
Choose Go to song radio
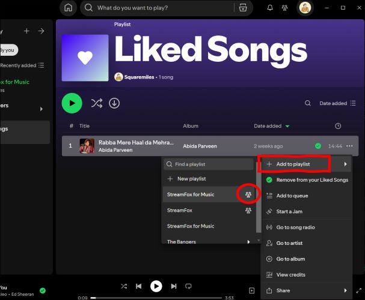coord(307,227)
